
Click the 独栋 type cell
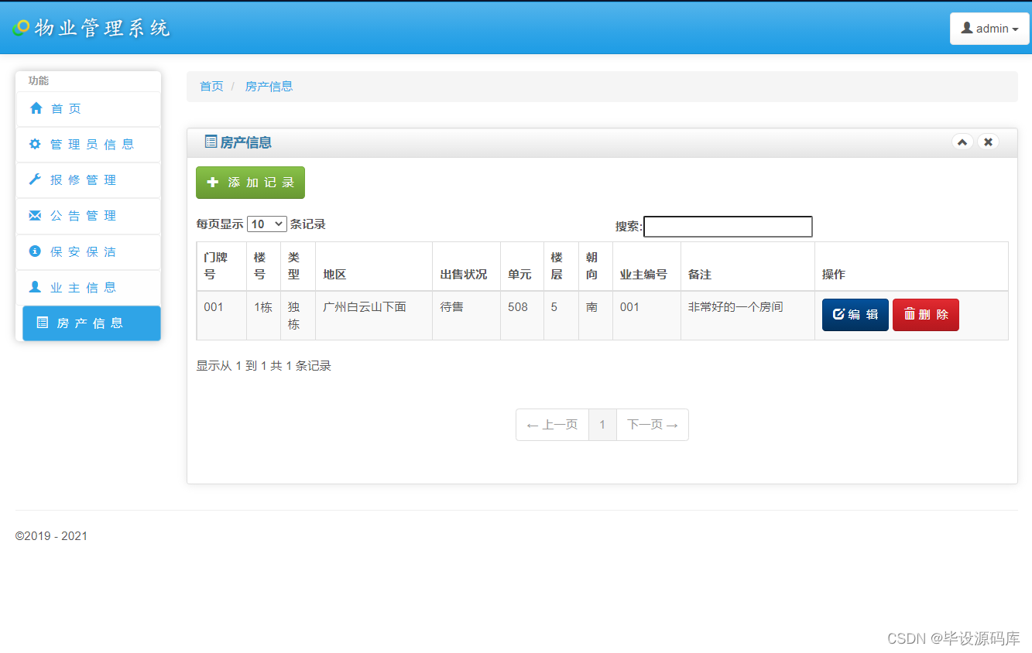[298, 316]
